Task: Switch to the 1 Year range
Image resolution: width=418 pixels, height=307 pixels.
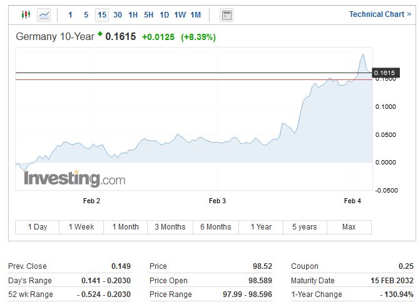Action: pos(260,227)
